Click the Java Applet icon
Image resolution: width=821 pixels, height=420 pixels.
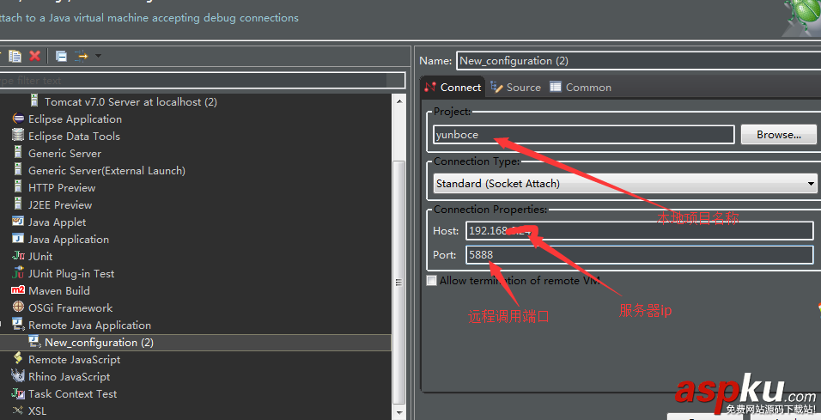[18, 222]
